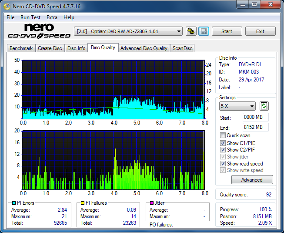The image size is (284, 233).
Task: Open the Extra menu
Action: [x=52, y=17]
